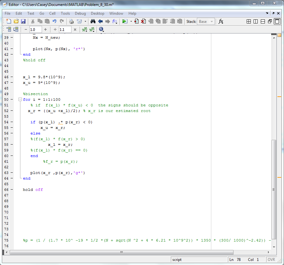Image resolution: width=284 pixels, height=265 pixels.
Task: Float the editor windows
Action: click(x=270, y=22)
